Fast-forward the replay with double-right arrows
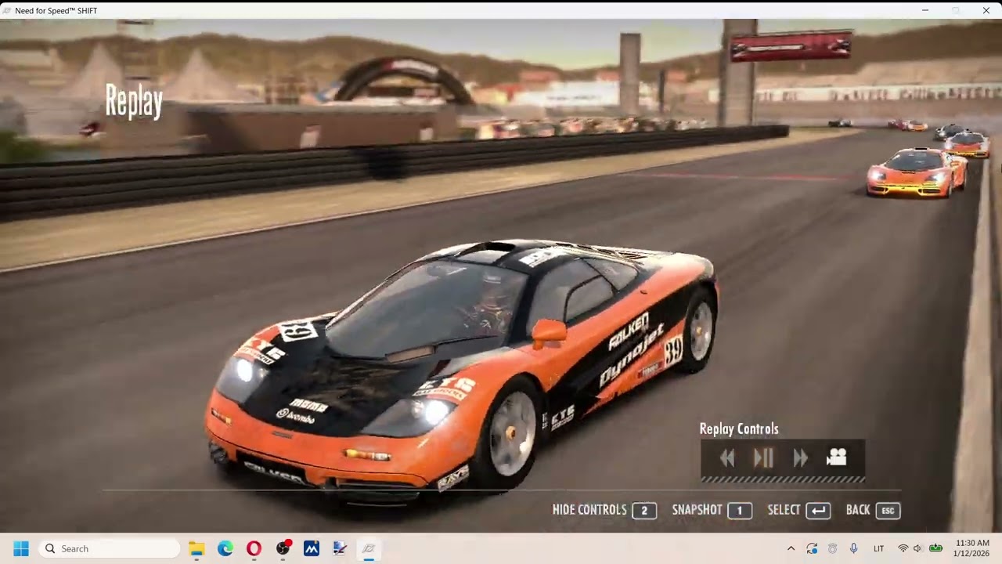The height and width of the screenshot is (564, 1002). coord(800,458)
